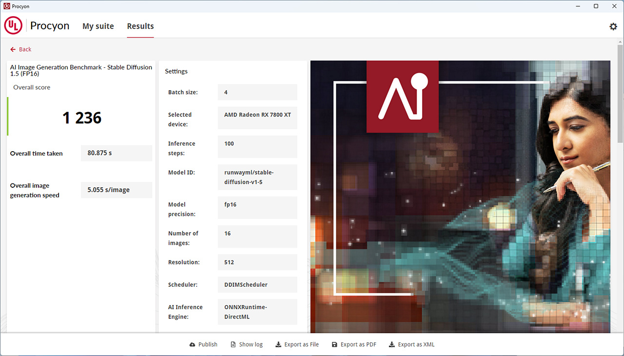The image size is (624, 356).
Task: Click the Model precision label
Action: click(x=182, y=209)
